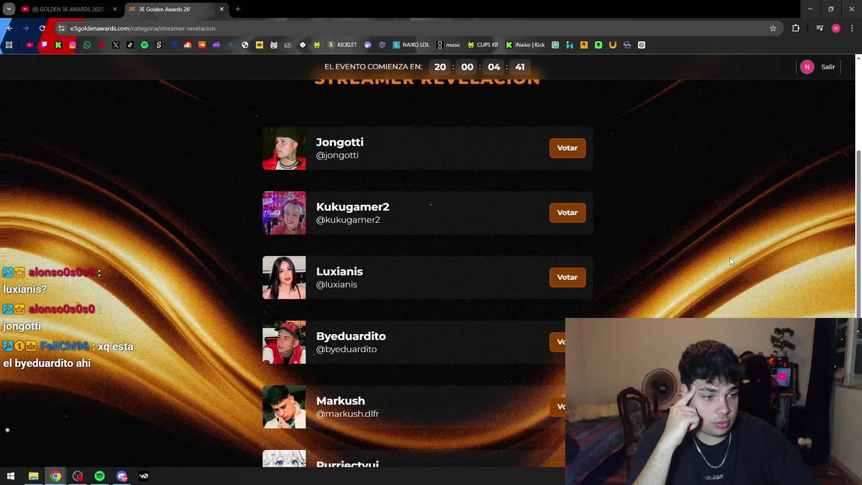Open Chrome three-dot menu
This screenshot has height=485, width=862.
tap(853, 28)
